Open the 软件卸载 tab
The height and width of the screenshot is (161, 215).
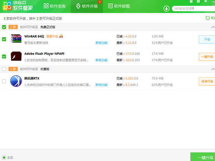pos(119,6)
